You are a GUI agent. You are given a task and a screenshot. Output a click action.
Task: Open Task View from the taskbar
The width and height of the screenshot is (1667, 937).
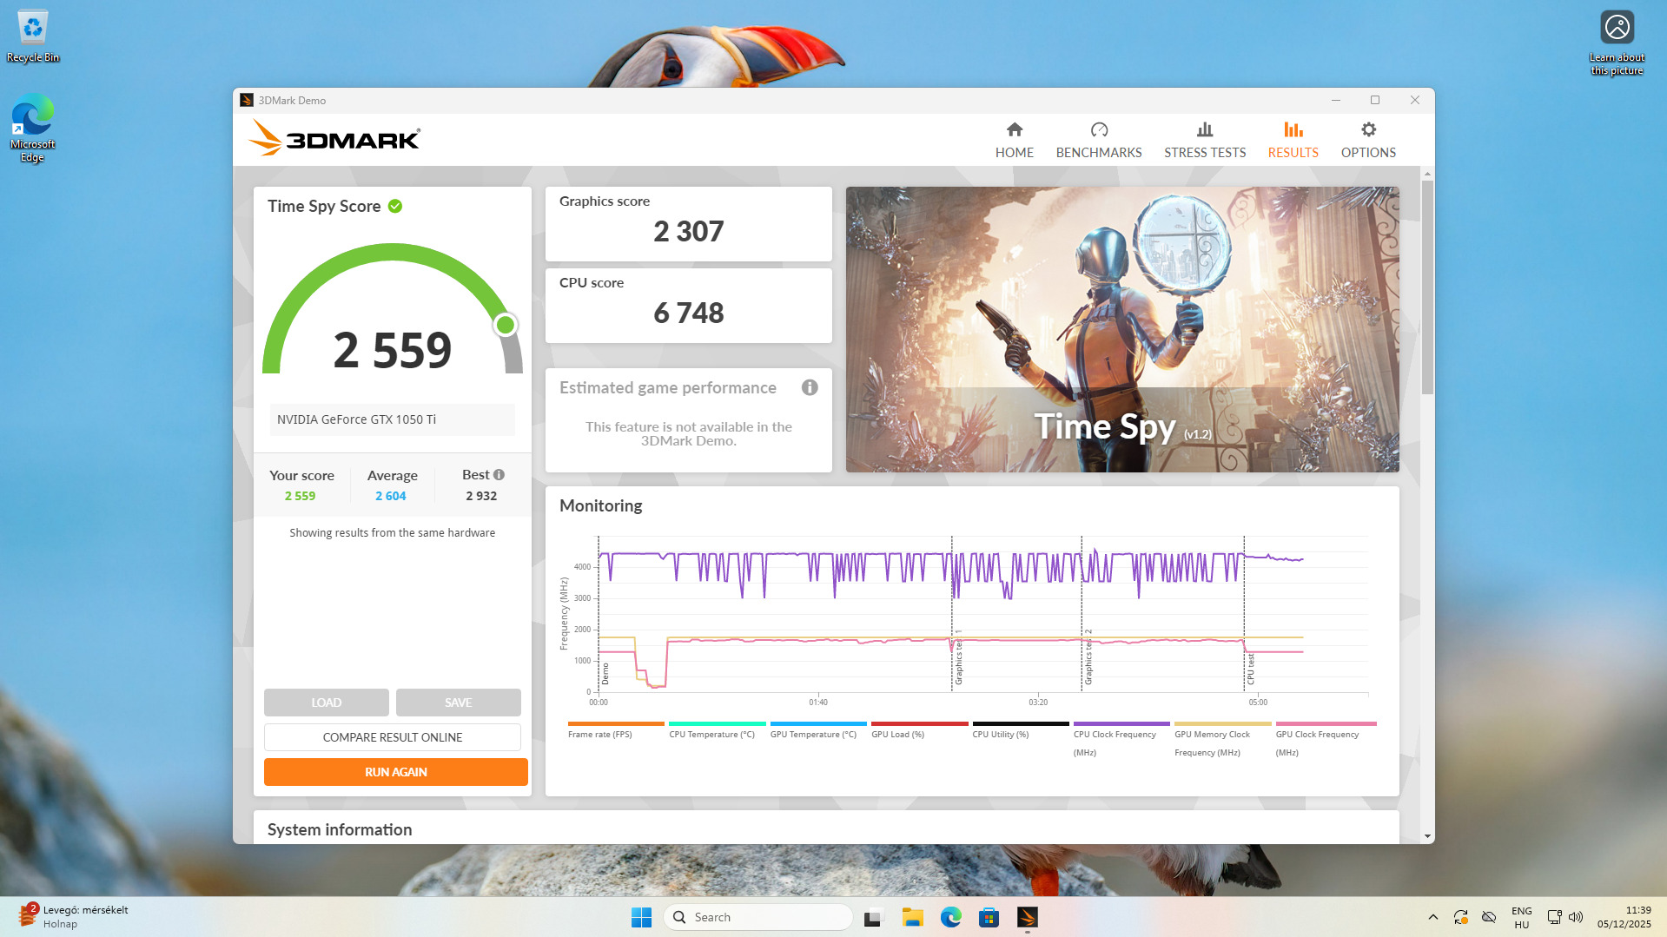click(873, 917)
